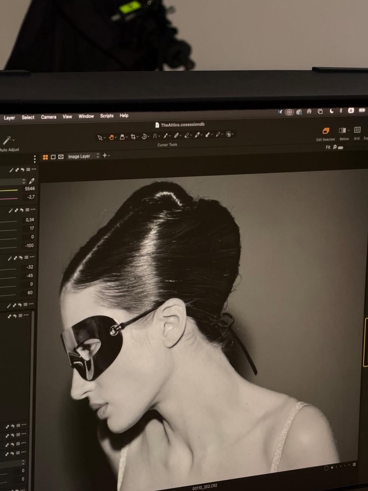Open the Image Layer dropdown
The width and height of the screenshot is (368, 491).
pyautogui.click(x=83, y=156)
